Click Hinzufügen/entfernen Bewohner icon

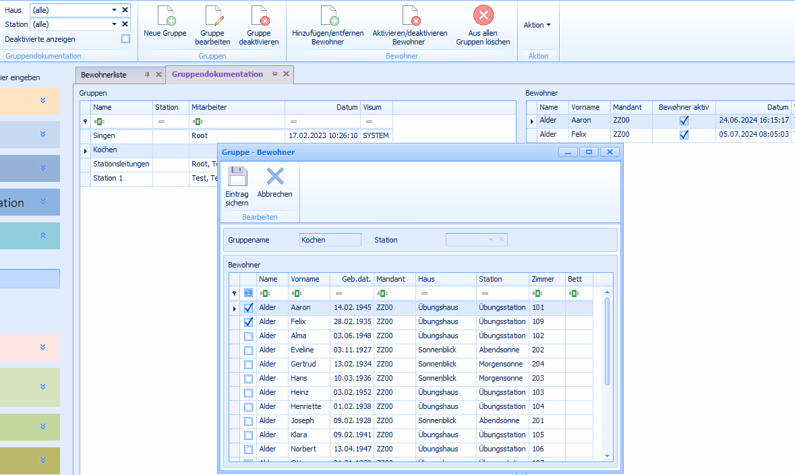click(x=328, y=16)
